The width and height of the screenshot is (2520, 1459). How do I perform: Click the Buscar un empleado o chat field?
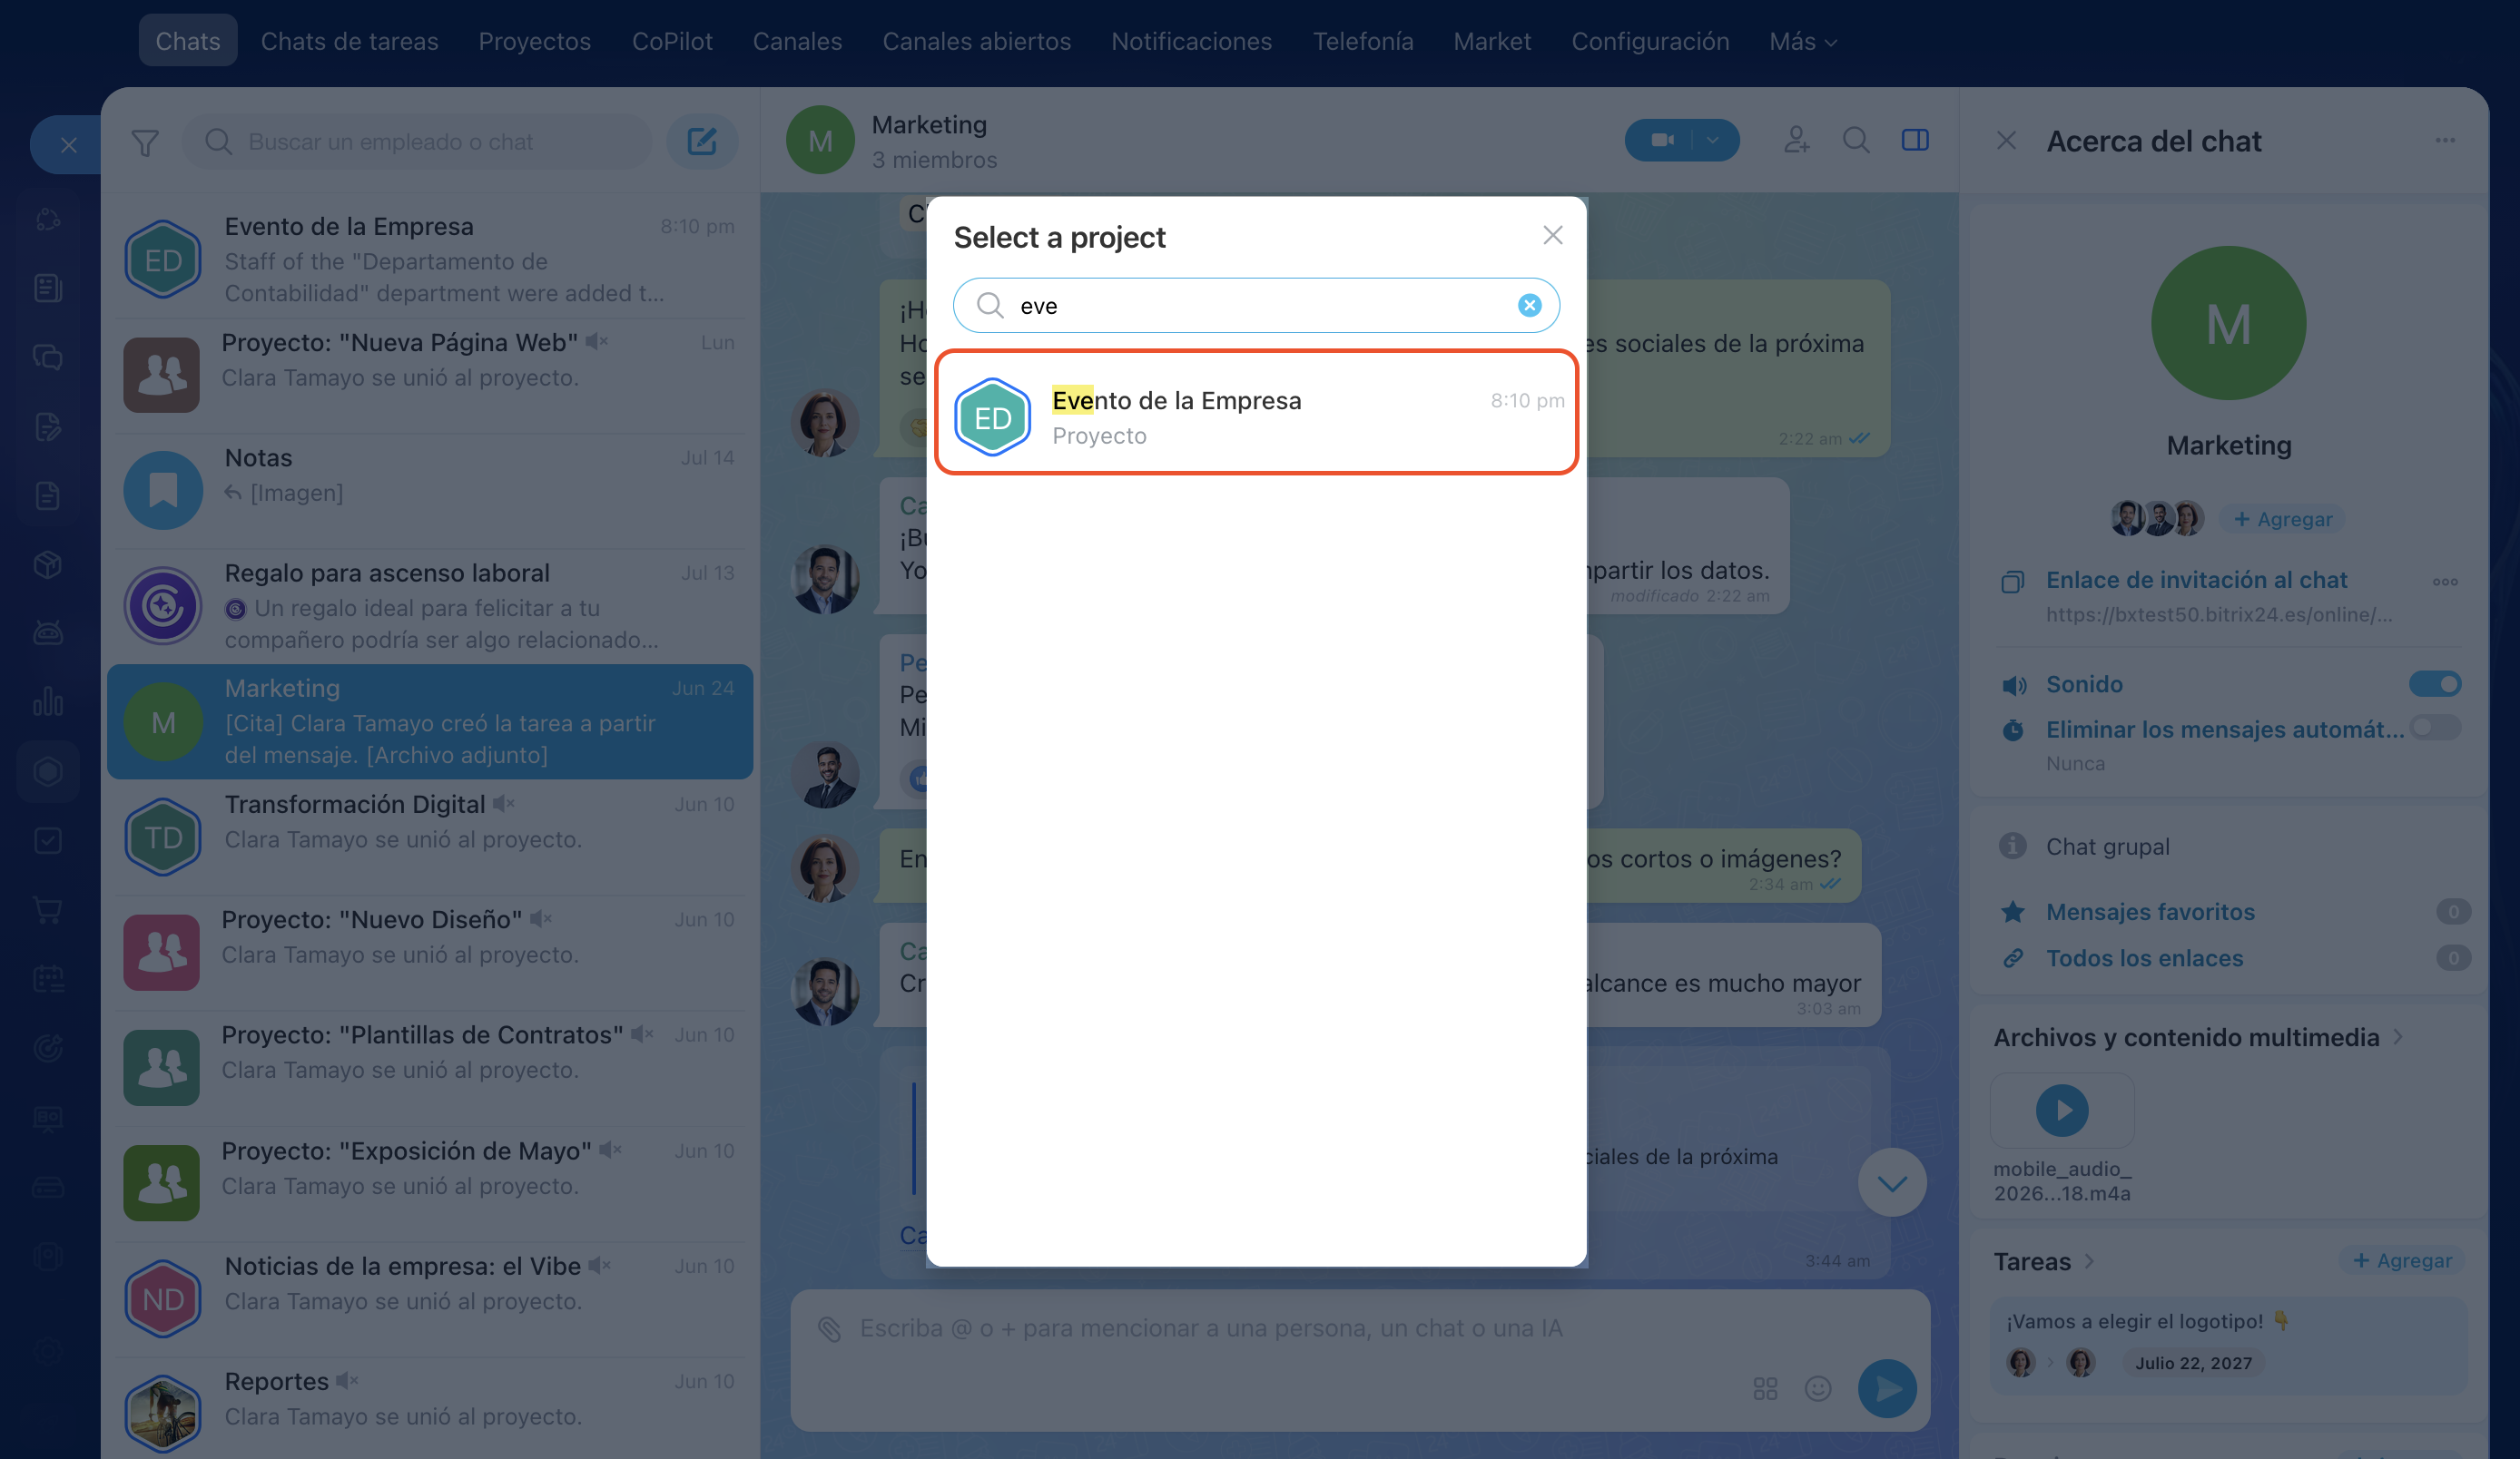coord(416,142)
